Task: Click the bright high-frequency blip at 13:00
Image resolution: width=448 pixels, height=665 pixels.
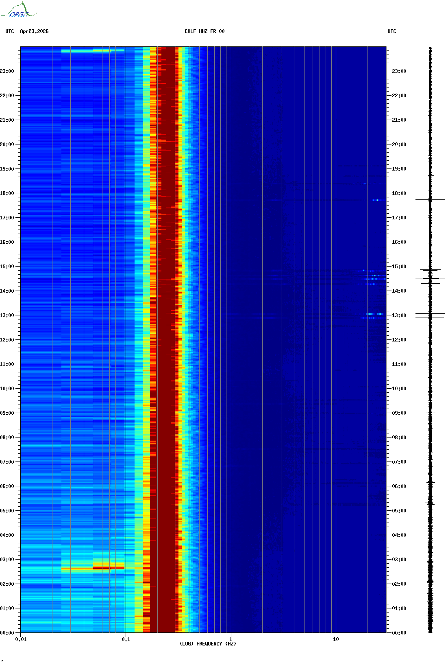Action: click(374, 314)
